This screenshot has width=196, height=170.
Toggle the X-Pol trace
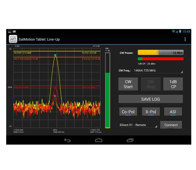[151, 112]
